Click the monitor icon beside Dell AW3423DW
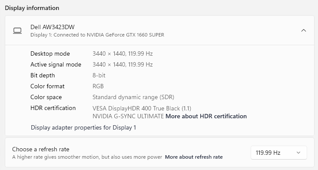 pos(17,31)
